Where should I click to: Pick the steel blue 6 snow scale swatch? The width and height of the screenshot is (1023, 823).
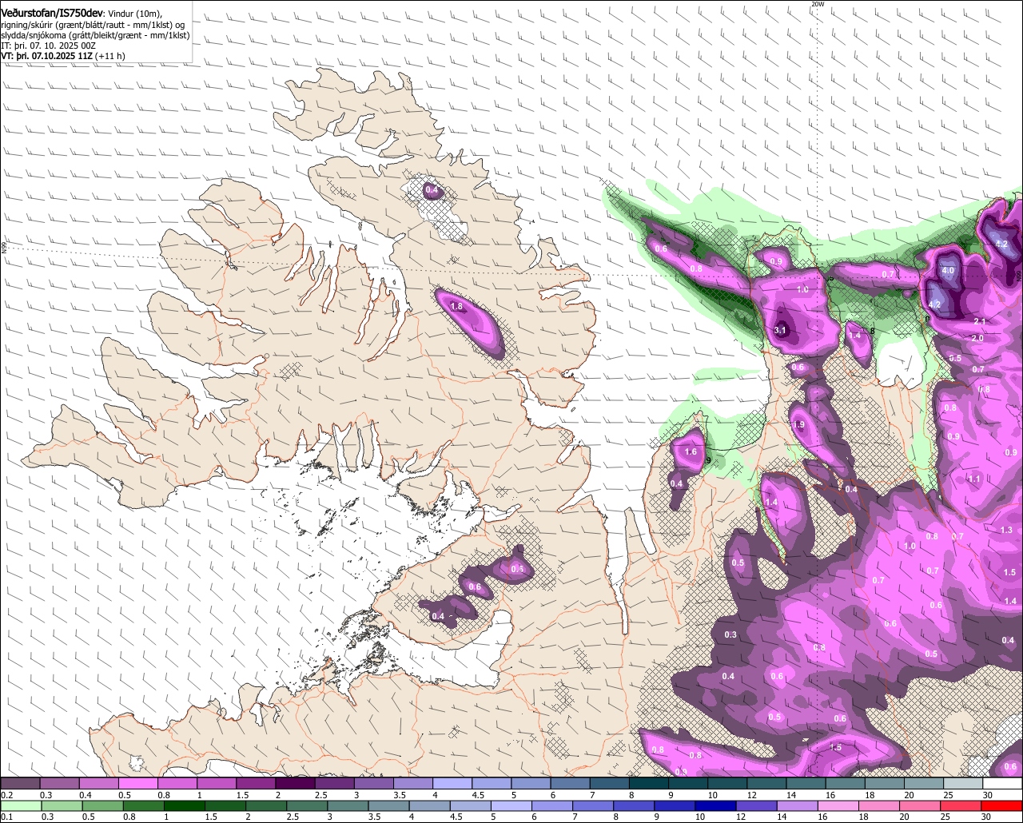point(570,784)
